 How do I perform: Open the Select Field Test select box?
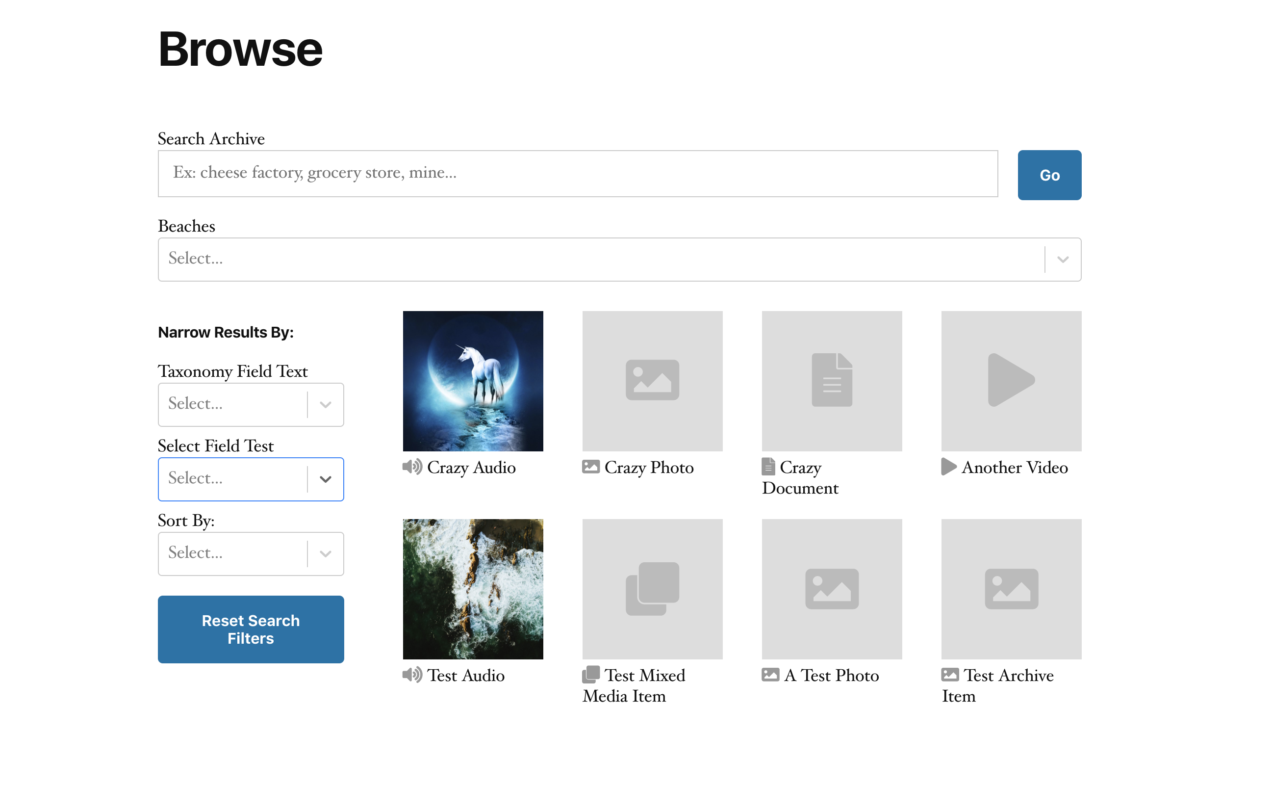pos(251,479)
